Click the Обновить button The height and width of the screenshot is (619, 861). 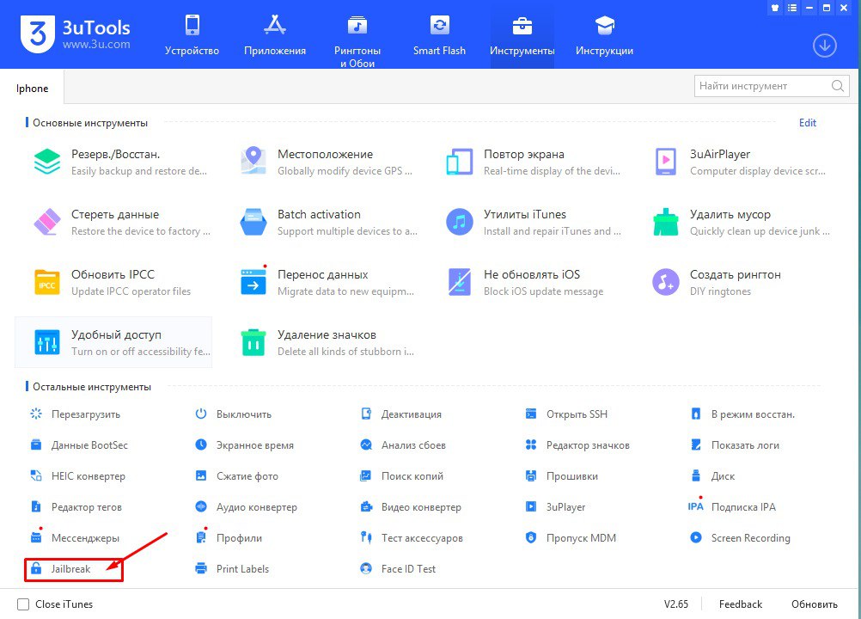pos(814,604)
